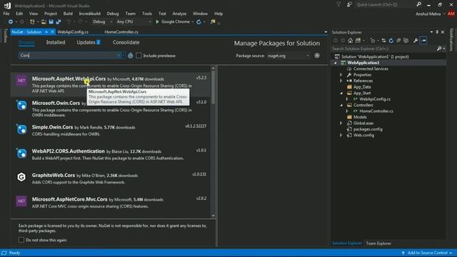
Task: Start debugging with the green play icon
Action: pos(157,22)
